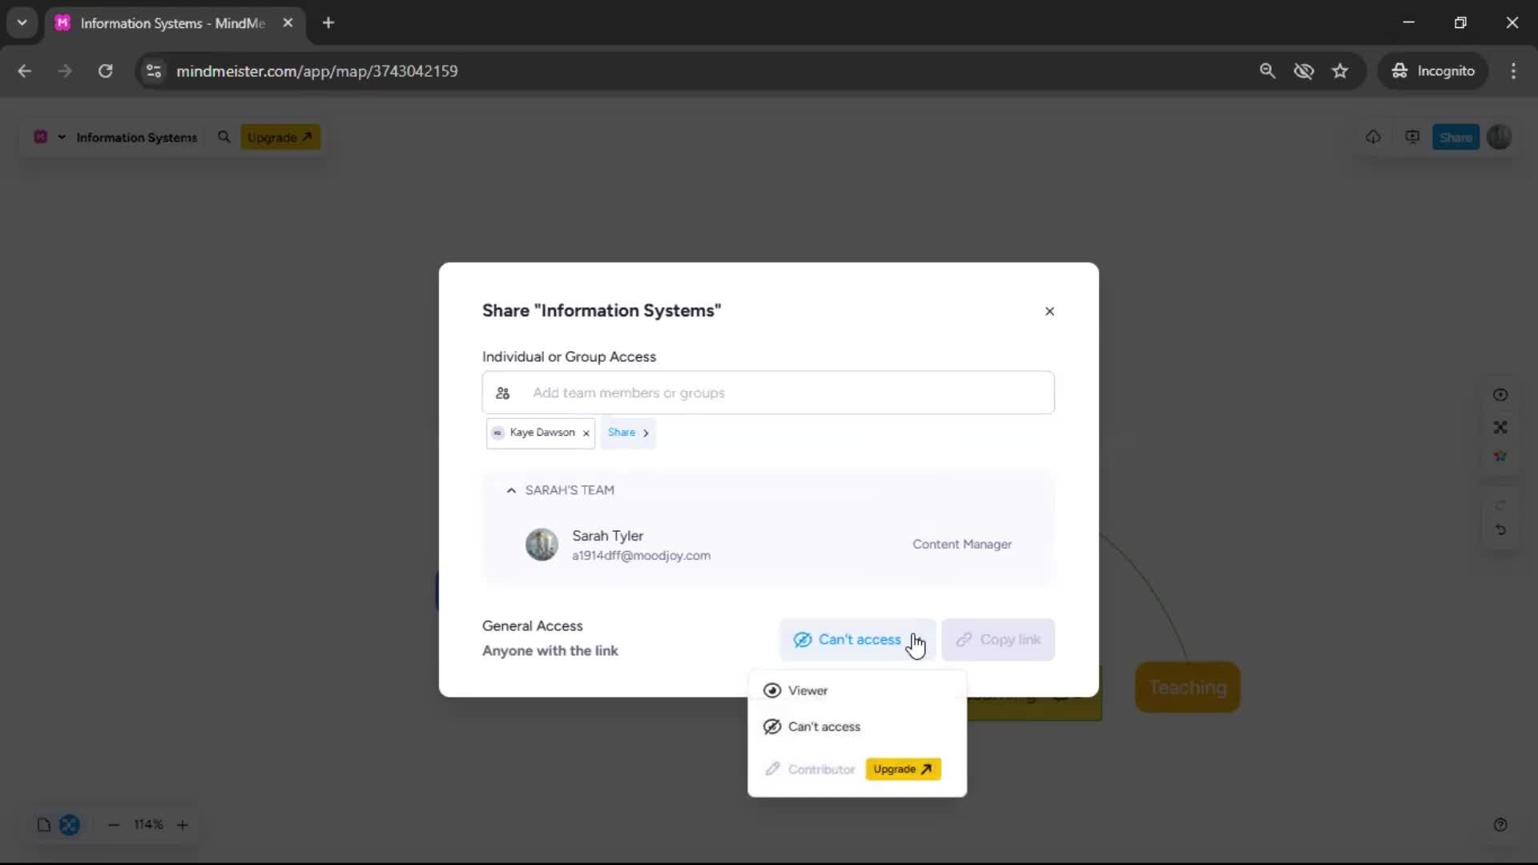1538x865 pixels.
Task: Open Chrome three-dot menu
Action: click(x=1513, y=71)
